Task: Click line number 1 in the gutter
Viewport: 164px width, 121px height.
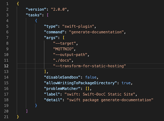Action: [x=7, y=4]
